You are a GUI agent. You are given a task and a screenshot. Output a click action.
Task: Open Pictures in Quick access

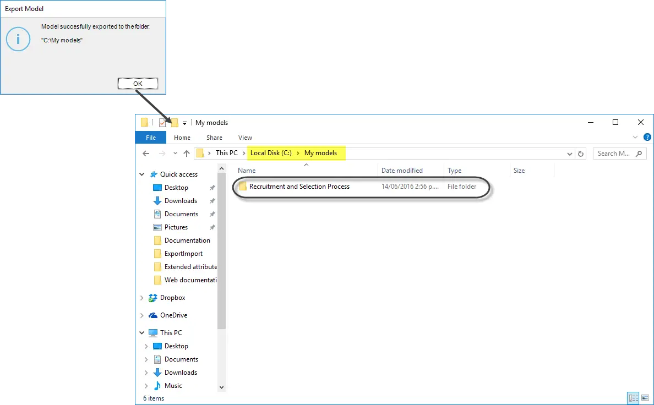[x=176, y=227]
